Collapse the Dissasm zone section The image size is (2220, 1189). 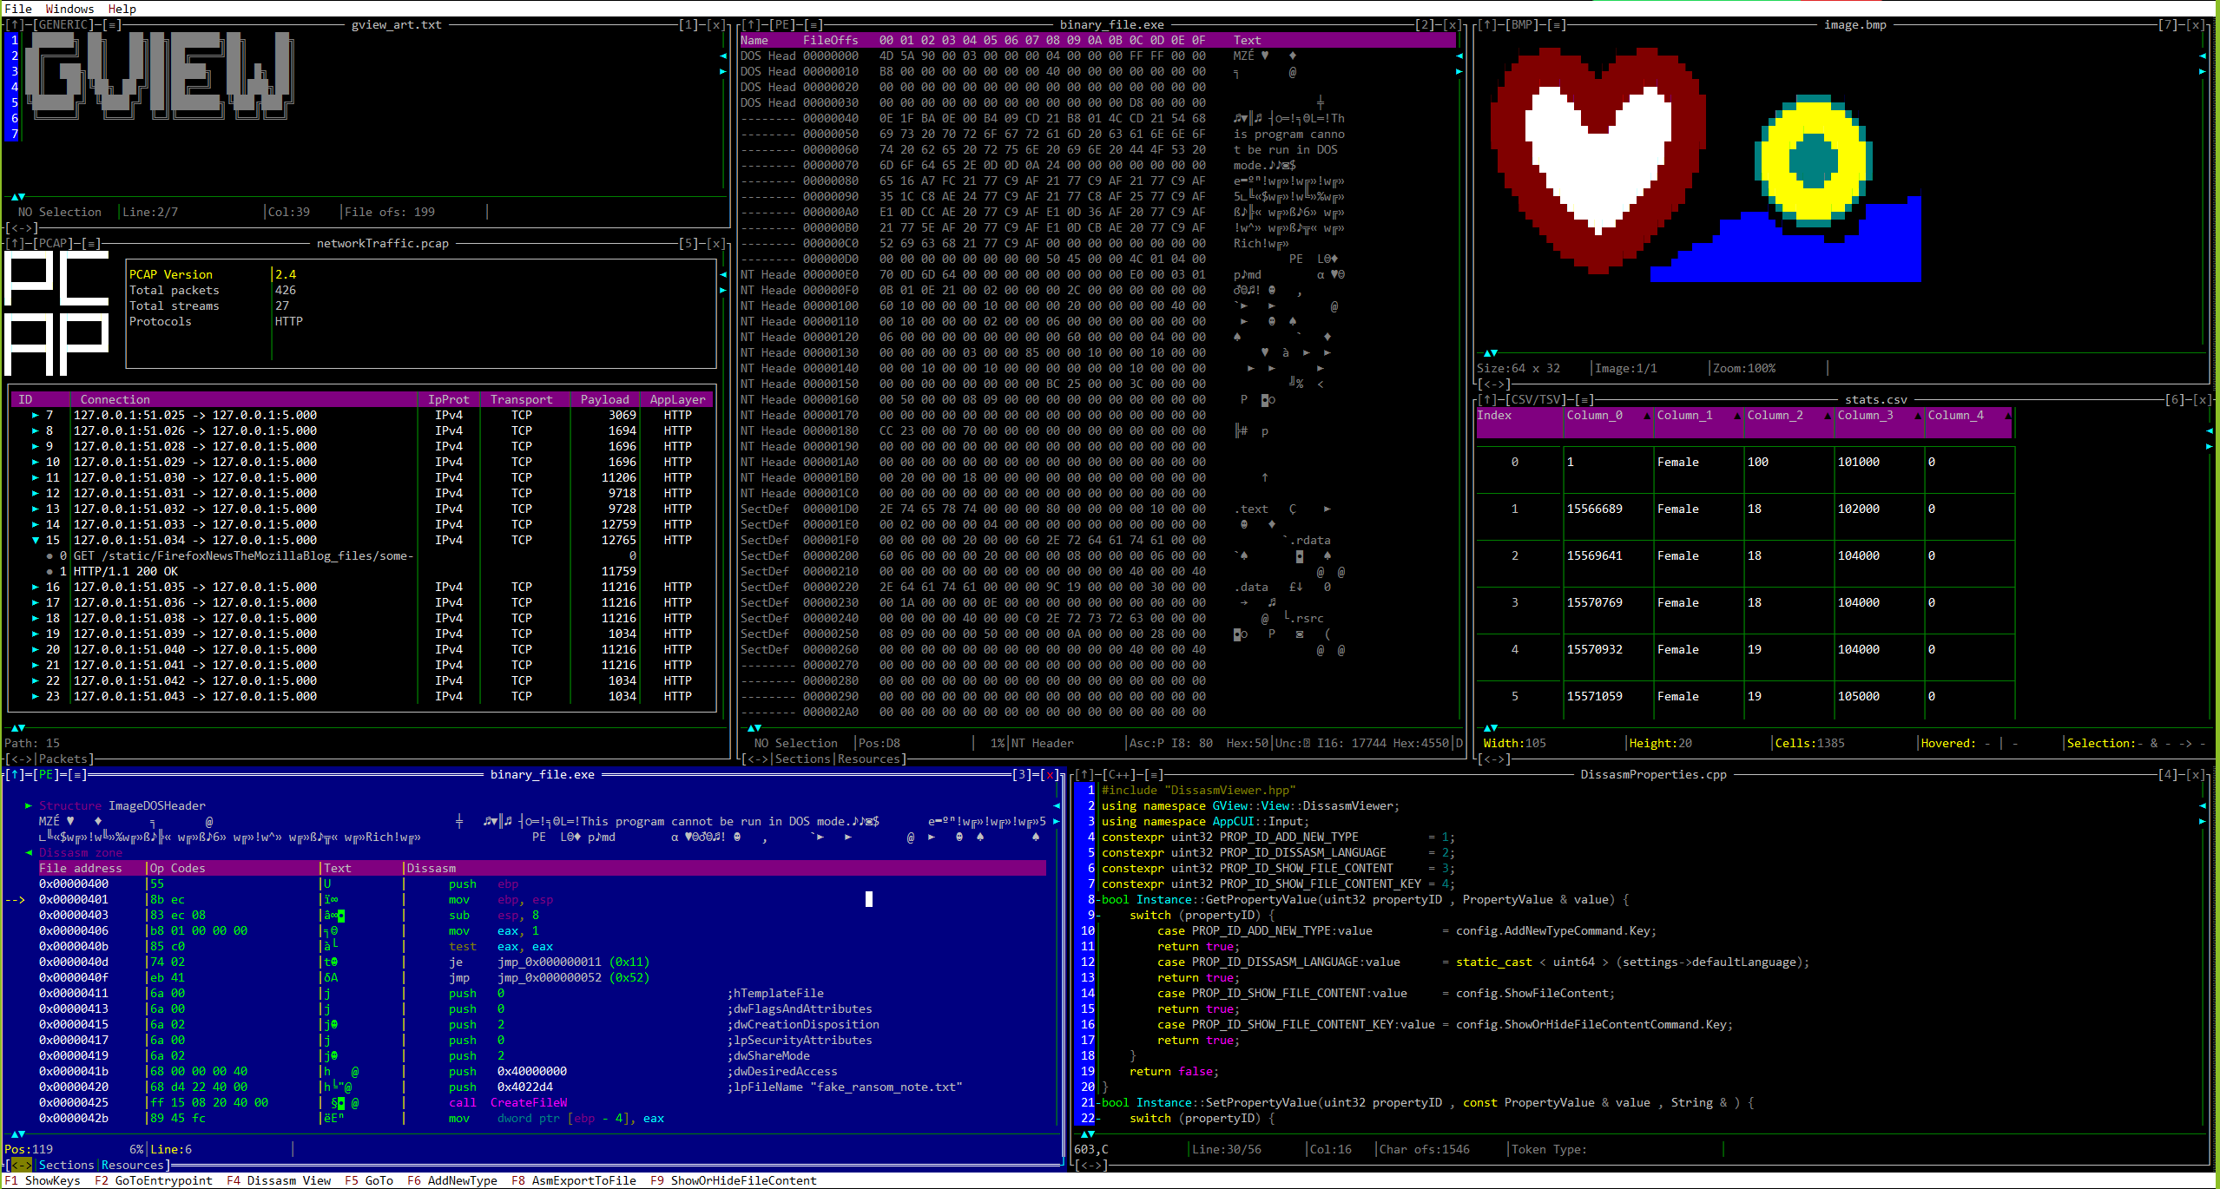pos(29,853)
